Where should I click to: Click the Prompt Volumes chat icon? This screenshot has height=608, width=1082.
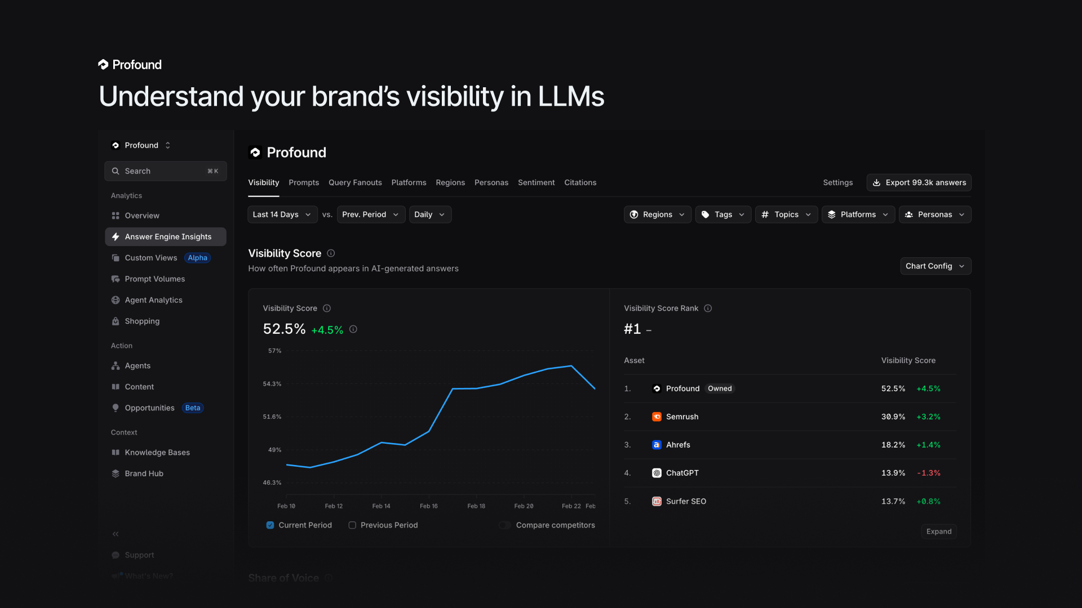(x=116, y=279)
